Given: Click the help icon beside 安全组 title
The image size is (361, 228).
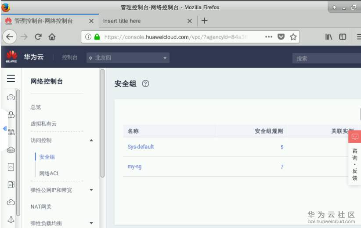Looking at the screenshot, I should [145, 83].
